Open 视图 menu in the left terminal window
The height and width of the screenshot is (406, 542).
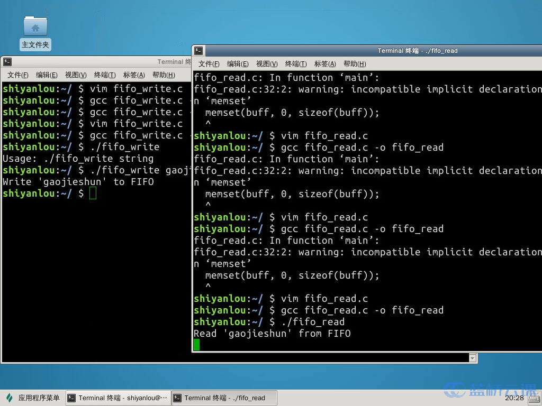76,75
